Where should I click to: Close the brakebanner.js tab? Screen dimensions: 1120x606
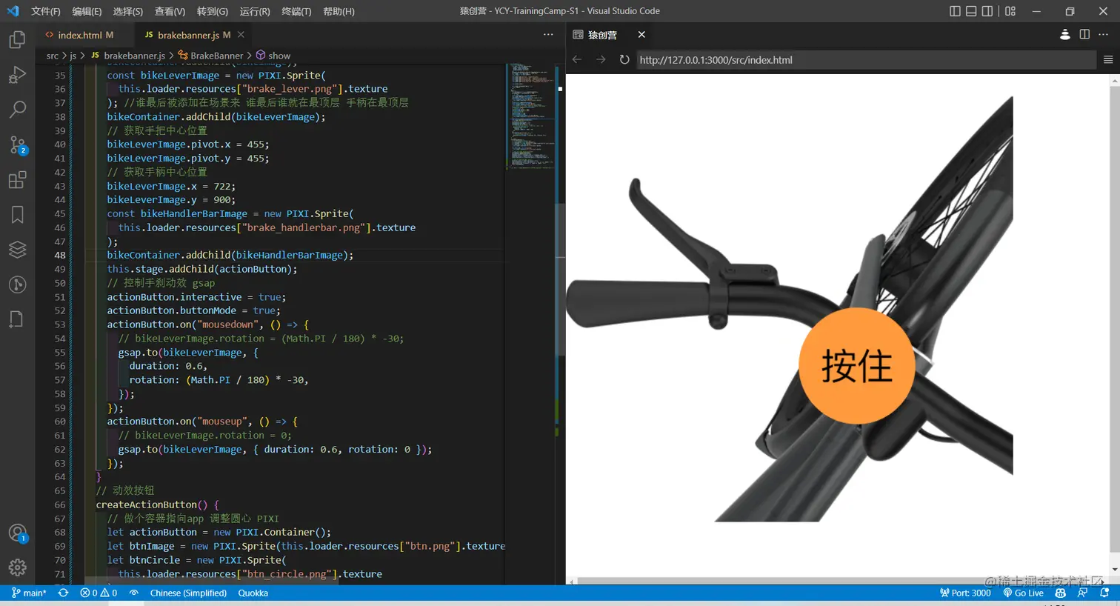[x=241, y=35]
